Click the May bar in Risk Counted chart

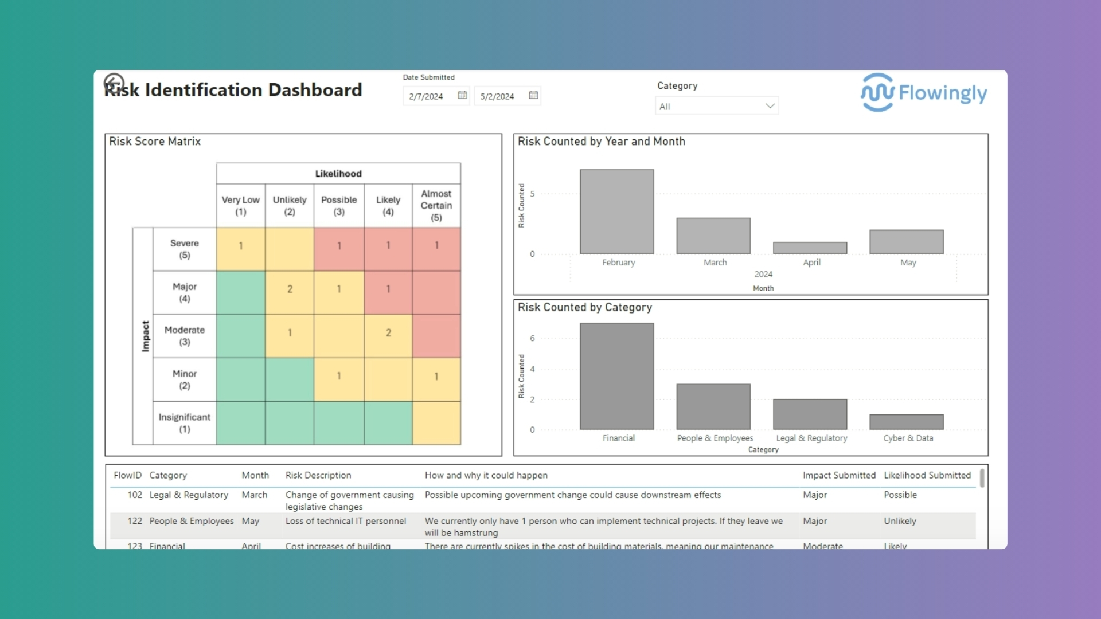pos(907,241)
